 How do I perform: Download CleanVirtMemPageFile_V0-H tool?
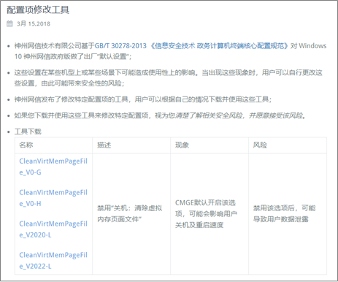[x=53, y=198]
